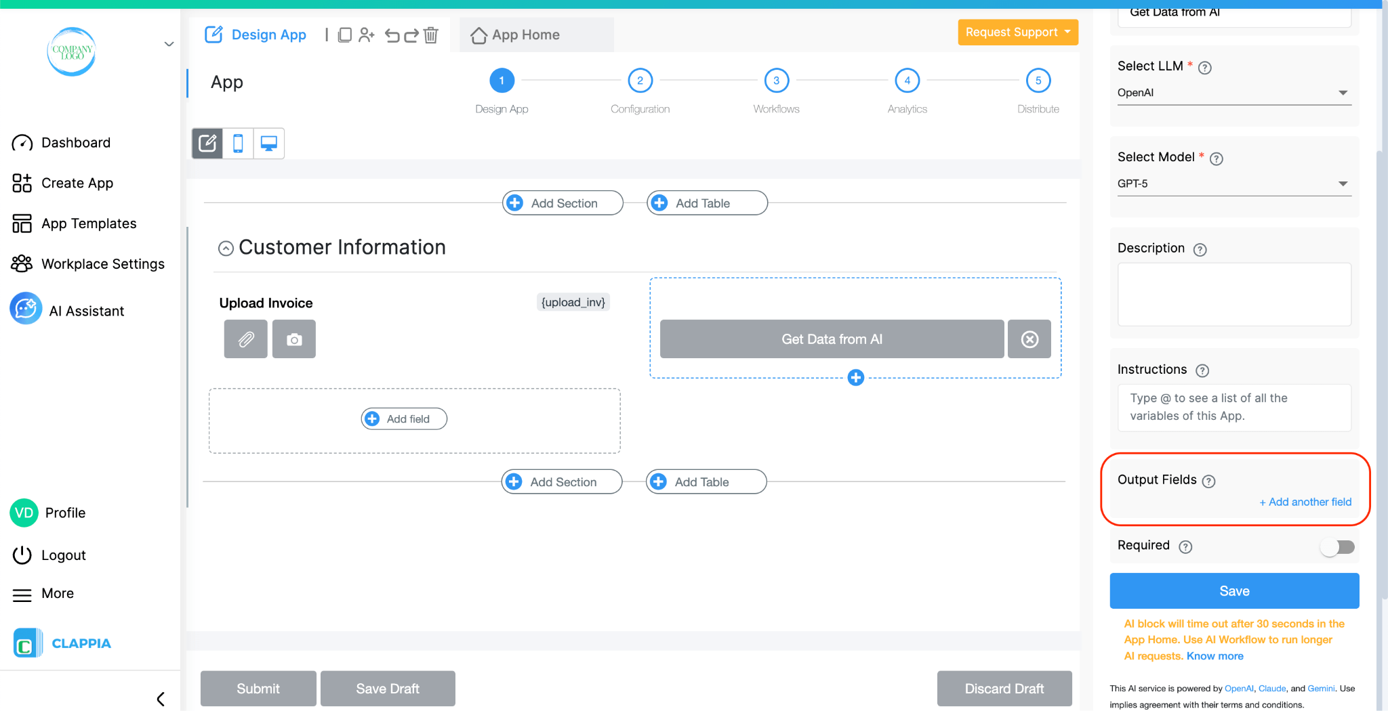Viewport: 1388px width, 711px height.
Task: Open Create App
Action: coord(62,183)
